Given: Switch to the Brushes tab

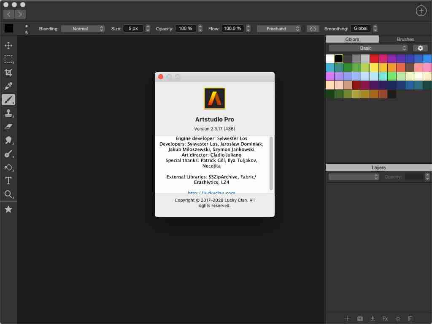Looking at the screenshot, I should point(405,39).
